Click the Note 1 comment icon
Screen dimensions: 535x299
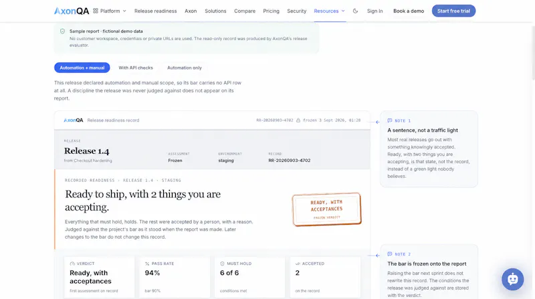[390, 120]
